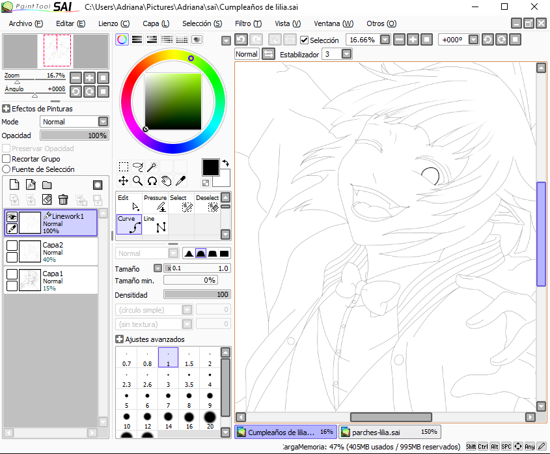Toggle the Selección checkbox in toolbar
The width and height of the screenshot is (550, 454).
(304, 40)
